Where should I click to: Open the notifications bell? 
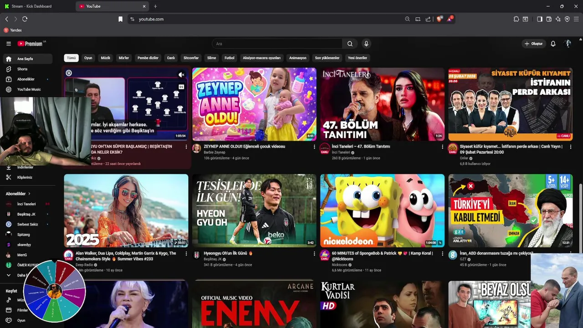pos(553,44)
